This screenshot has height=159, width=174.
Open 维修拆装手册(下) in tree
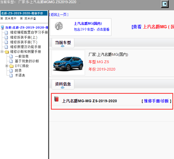[24, 42]
